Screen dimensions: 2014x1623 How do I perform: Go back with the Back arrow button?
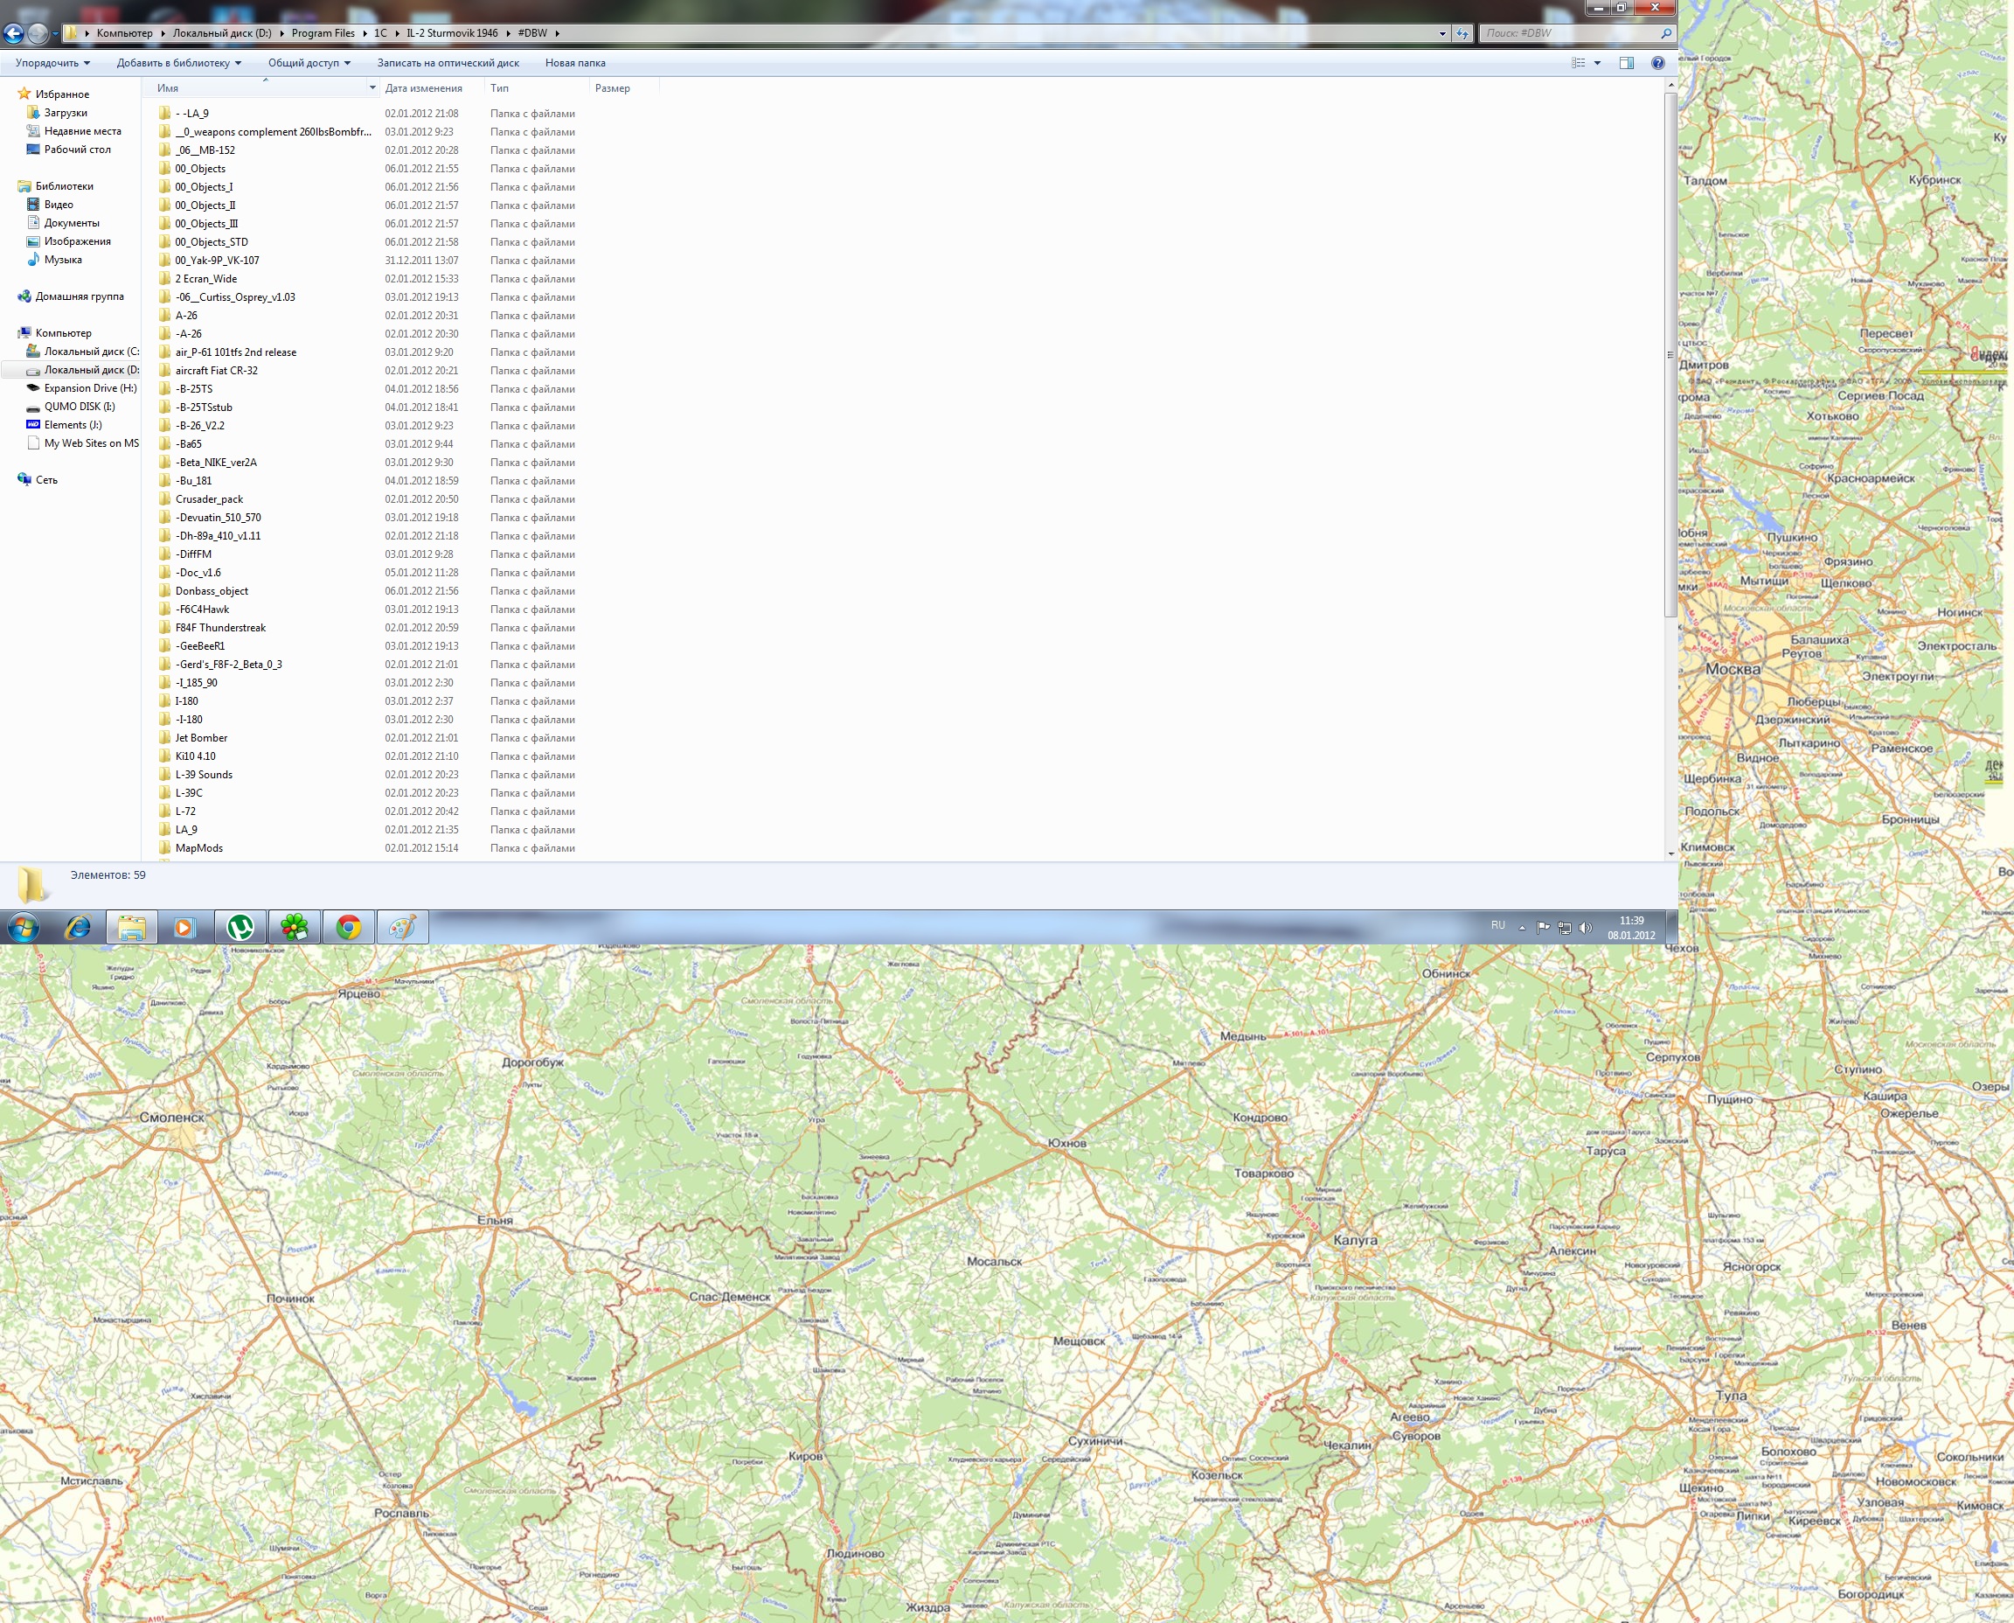click(x=13, y=33)
